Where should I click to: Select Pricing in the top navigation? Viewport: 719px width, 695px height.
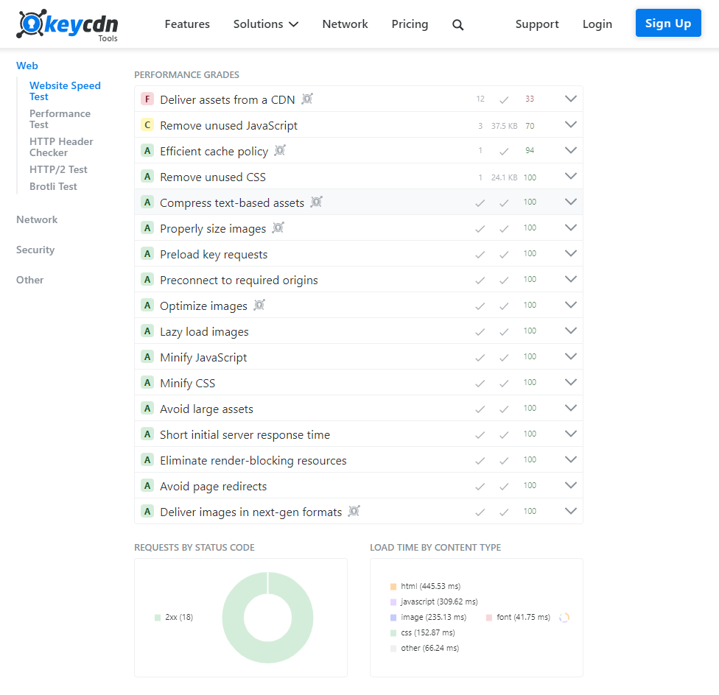(410, 24)
